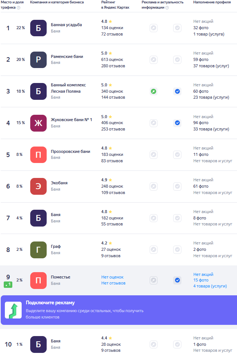The height and width of the screenshot is (357, 237).
Task: Open the 4 товара (услуги) link
Action: 210,286
